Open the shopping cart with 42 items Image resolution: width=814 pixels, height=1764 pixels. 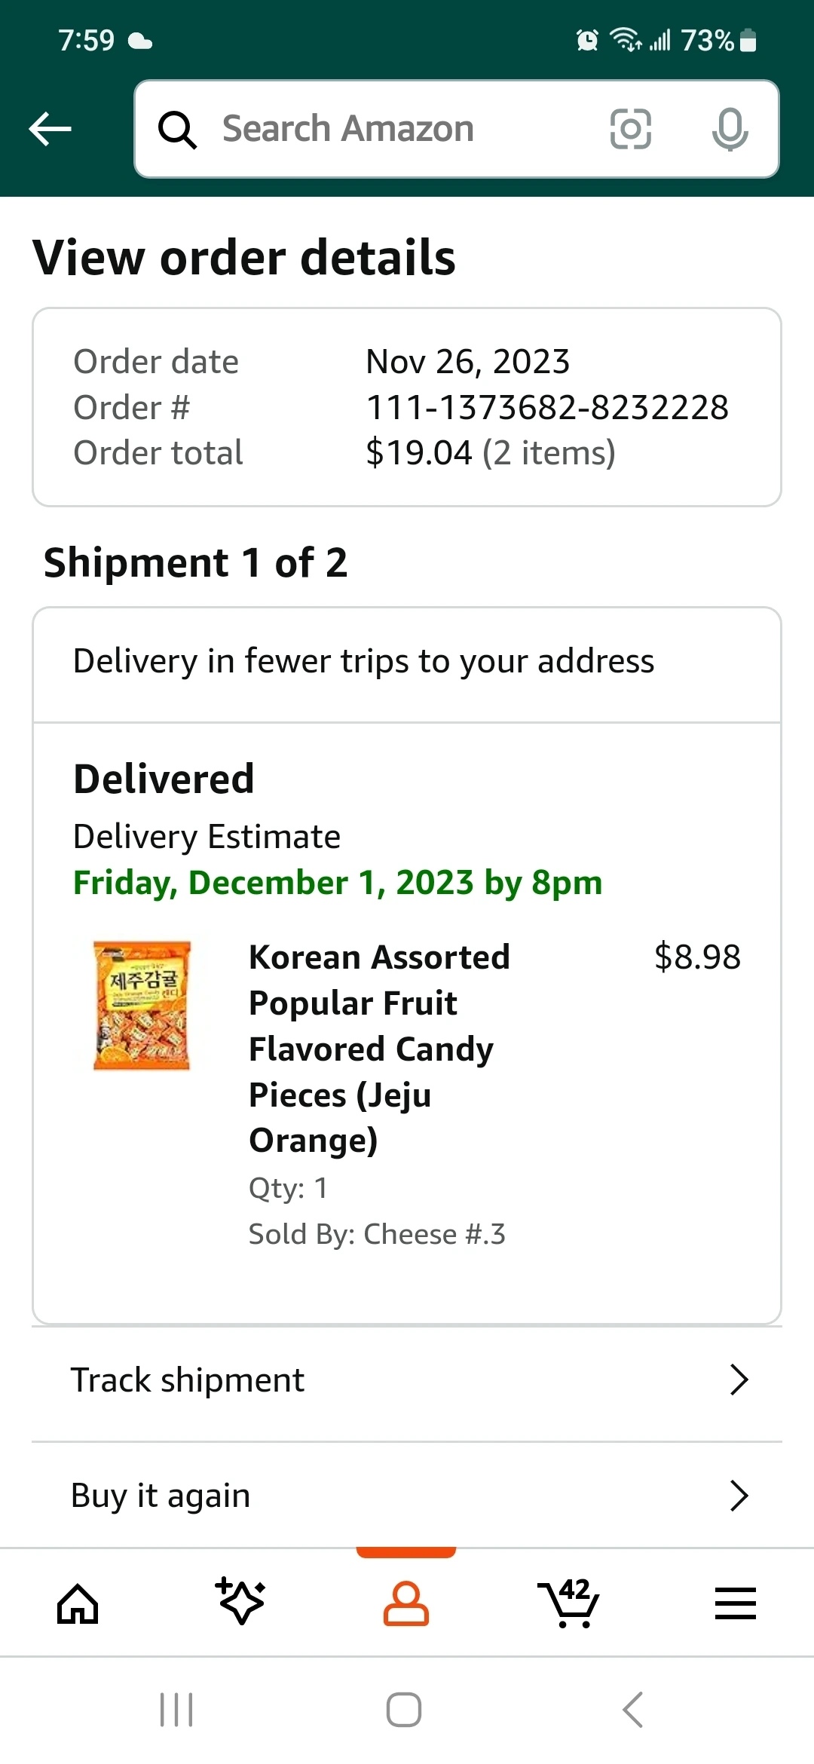[571, 1603]
